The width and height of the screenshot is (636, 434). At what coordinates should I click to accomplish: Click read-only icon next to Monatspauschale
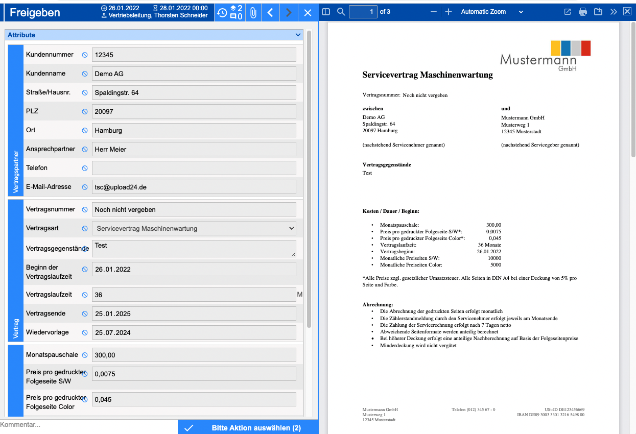coord(85,355)
